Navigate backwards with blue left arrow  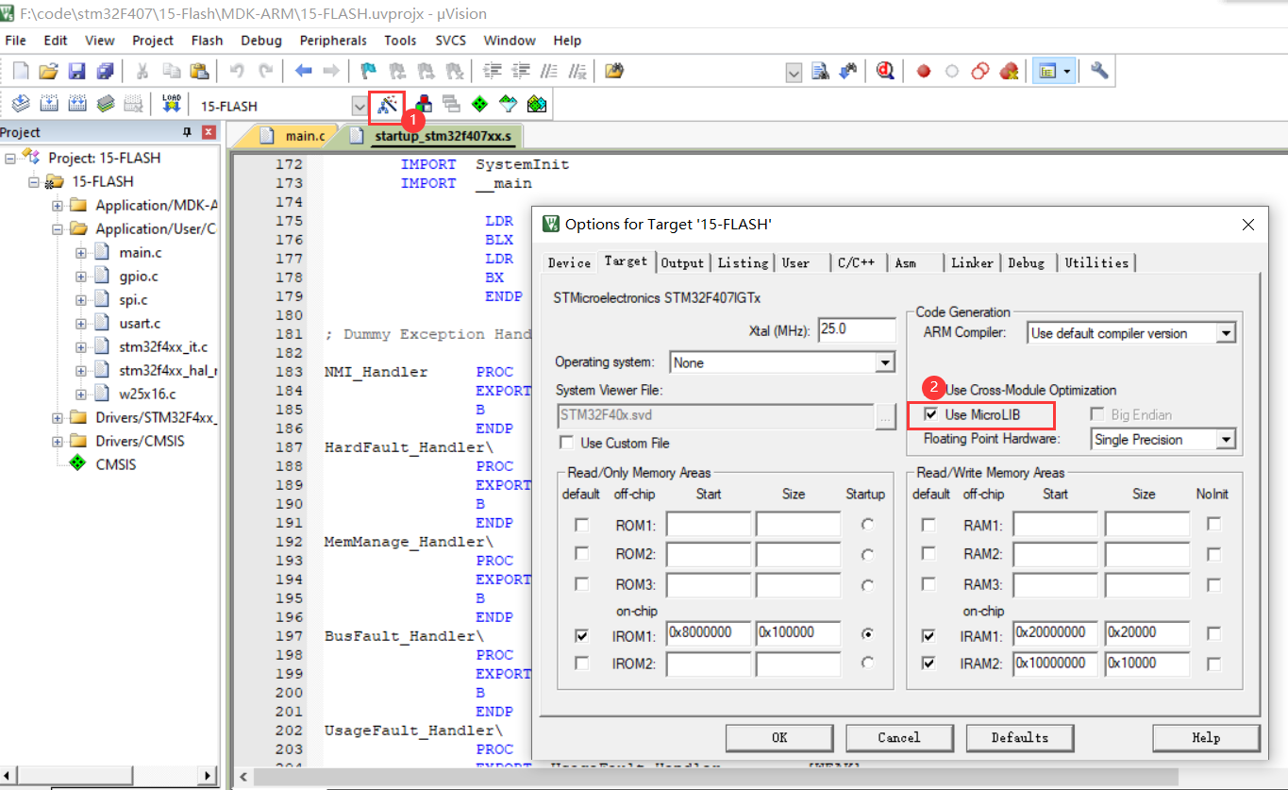click(x=304, y=71)
